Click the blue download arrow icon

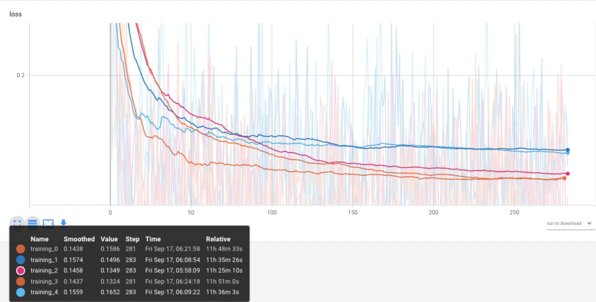pyautogui.click(x=64, y=223)
